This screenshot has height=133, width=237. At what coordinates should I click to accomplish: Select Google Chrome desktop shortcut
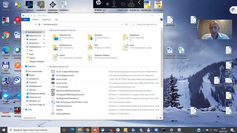tap(6, 38)
